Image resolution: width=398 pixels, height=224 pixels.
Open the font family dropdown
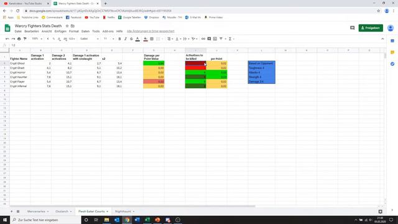coord(90,39)
